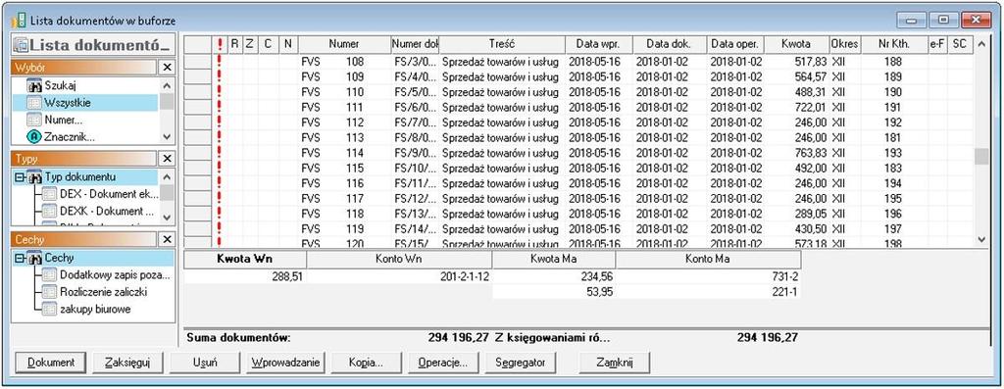This screenshot has height=389, width=1004.
Task: Open the Operacje... button
Action: click(x=443, y=363)
